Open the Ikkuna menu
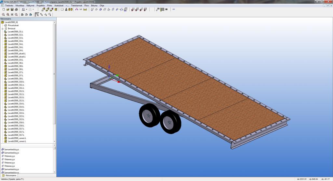333x181 pixels. (x=94, y=6)
